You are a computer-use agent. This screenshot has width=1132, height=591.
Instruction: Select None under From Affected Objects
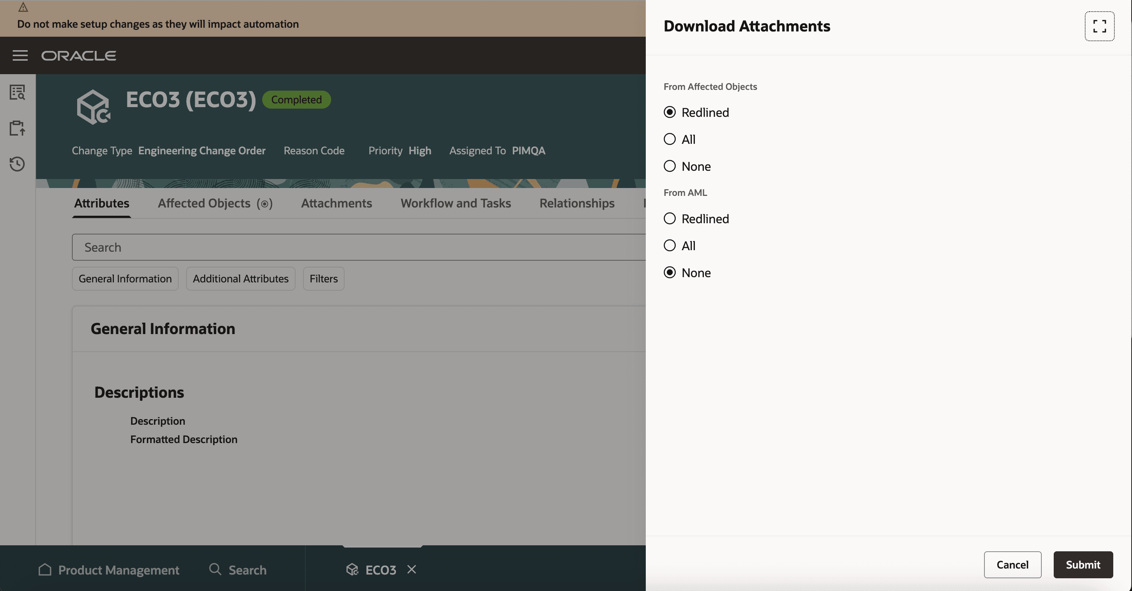[x=669, y=166]
